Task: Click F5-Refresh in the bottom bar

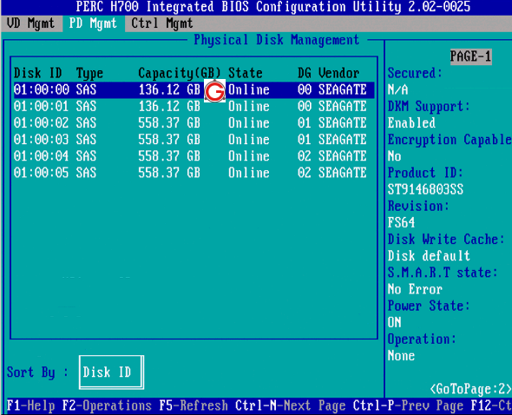Action: click(194, 405)
